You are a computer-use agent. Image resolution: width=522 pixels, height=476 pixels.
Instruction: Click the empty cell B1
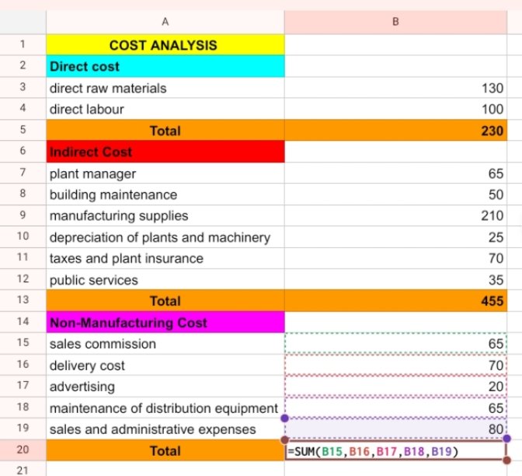click(395, 44)
